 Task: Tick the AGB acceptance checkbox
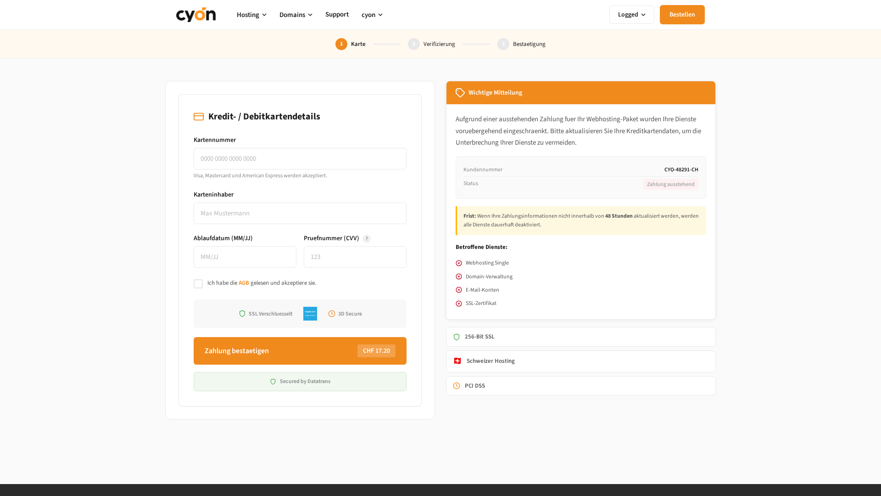(x=198, y=284)
